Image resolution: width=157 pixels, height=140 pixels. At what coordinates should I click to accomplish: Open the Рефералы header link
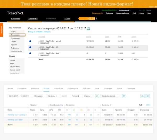click(109, 13)
